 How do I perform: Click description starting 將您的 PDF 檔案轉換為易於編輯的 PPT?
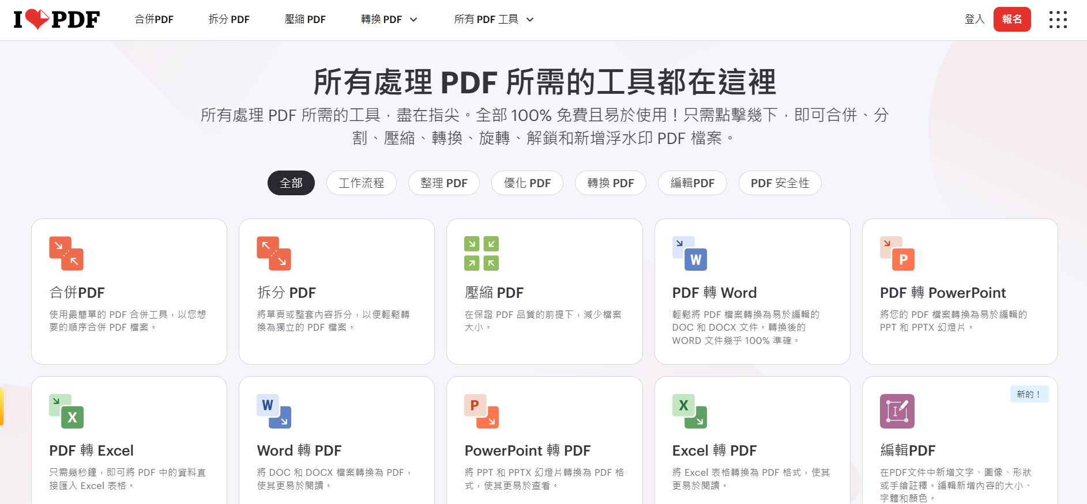[953, 321]
